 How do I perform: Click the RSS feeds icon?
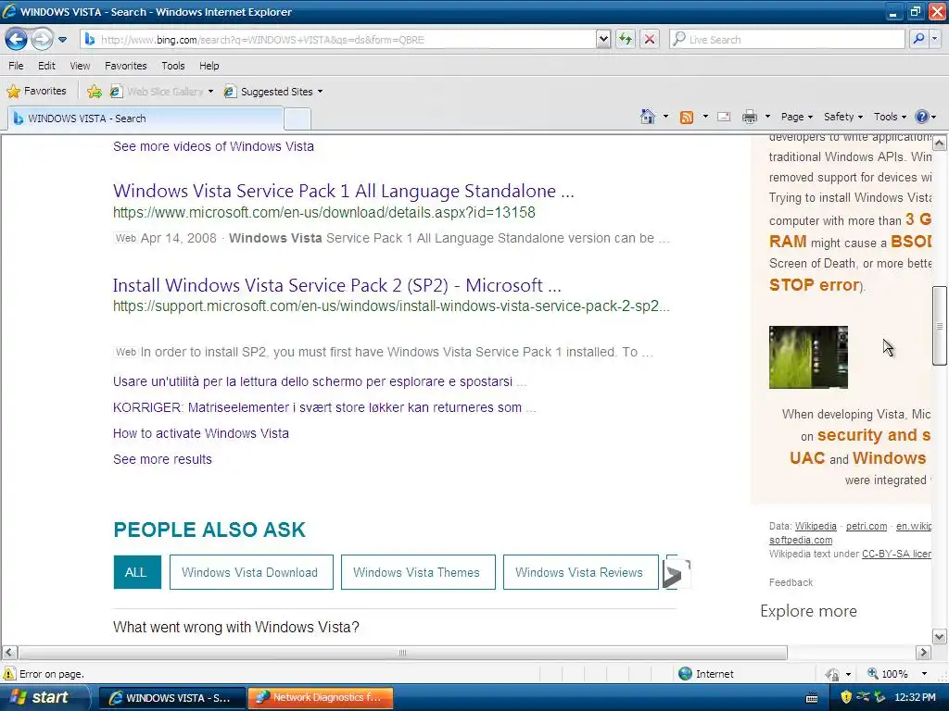point(687,118)
